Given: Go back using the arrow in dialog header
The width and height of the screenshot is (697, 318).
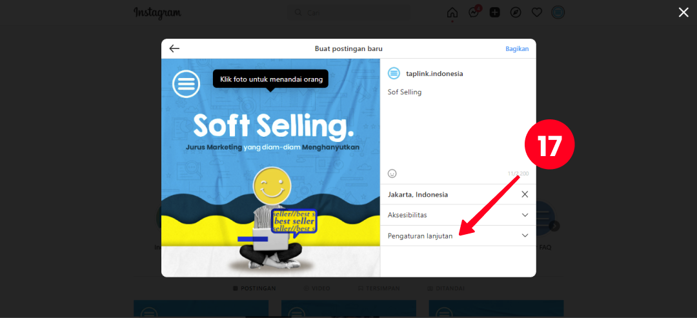Looking at the screenshot, I should [174, 49].
